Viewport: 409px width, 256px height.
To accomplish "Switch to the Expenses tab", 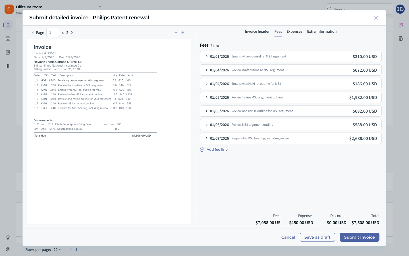I will tap(294, 32).
